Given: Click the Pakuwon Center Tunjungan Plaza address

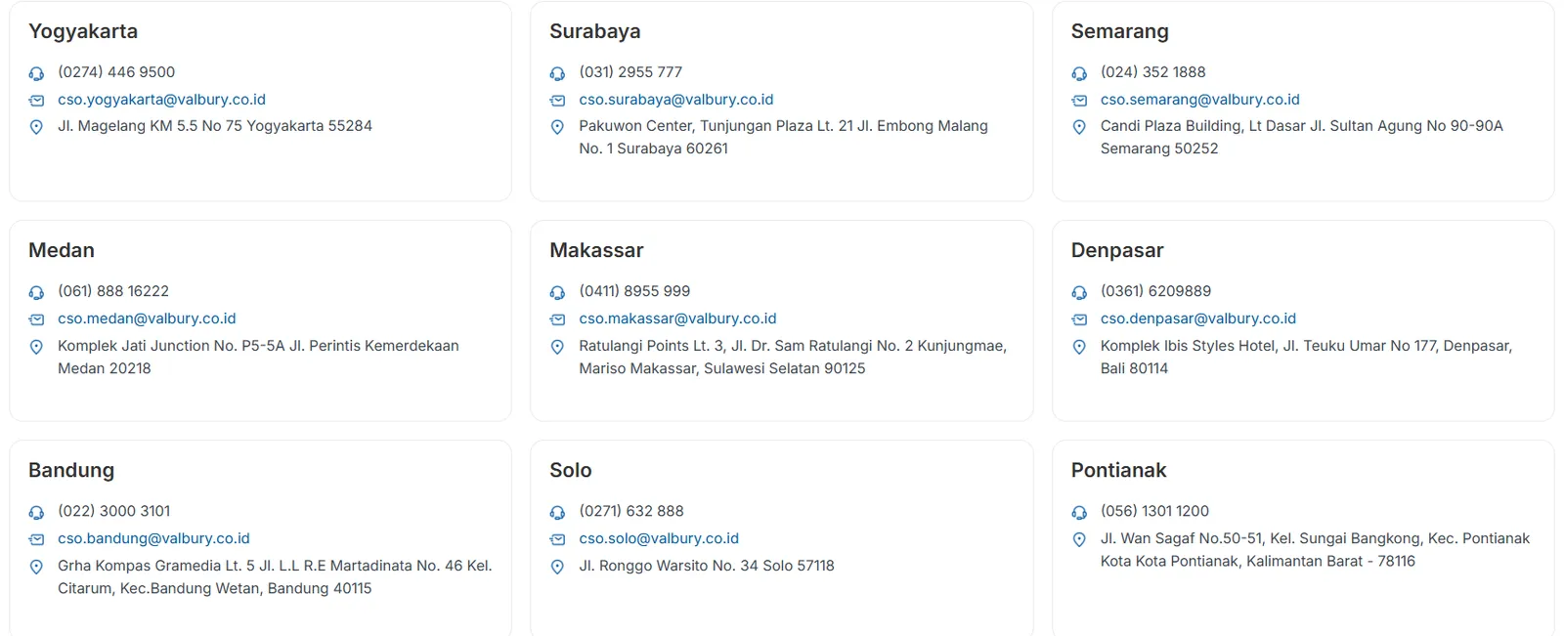Looking at the screenshot, I should click(x=783, y=137).
